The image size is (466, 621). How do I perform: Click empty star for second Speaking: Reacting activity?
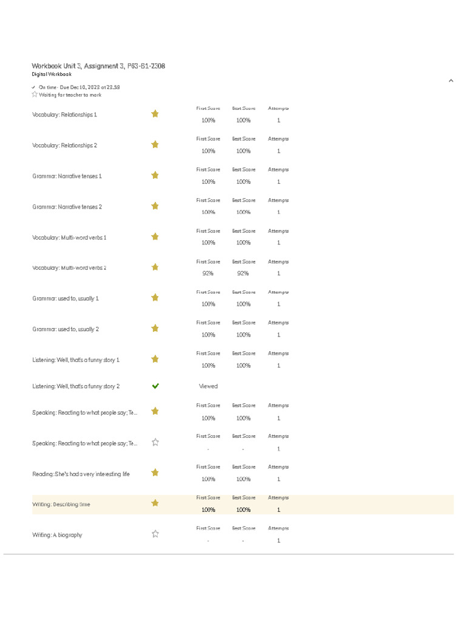(x=155, y=442)
